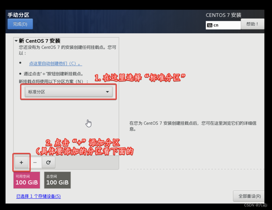Click link 点这里自动创建他们 (C)
Image resolution: width=272 pixels, height=210 pixels.
click(55, 63)
